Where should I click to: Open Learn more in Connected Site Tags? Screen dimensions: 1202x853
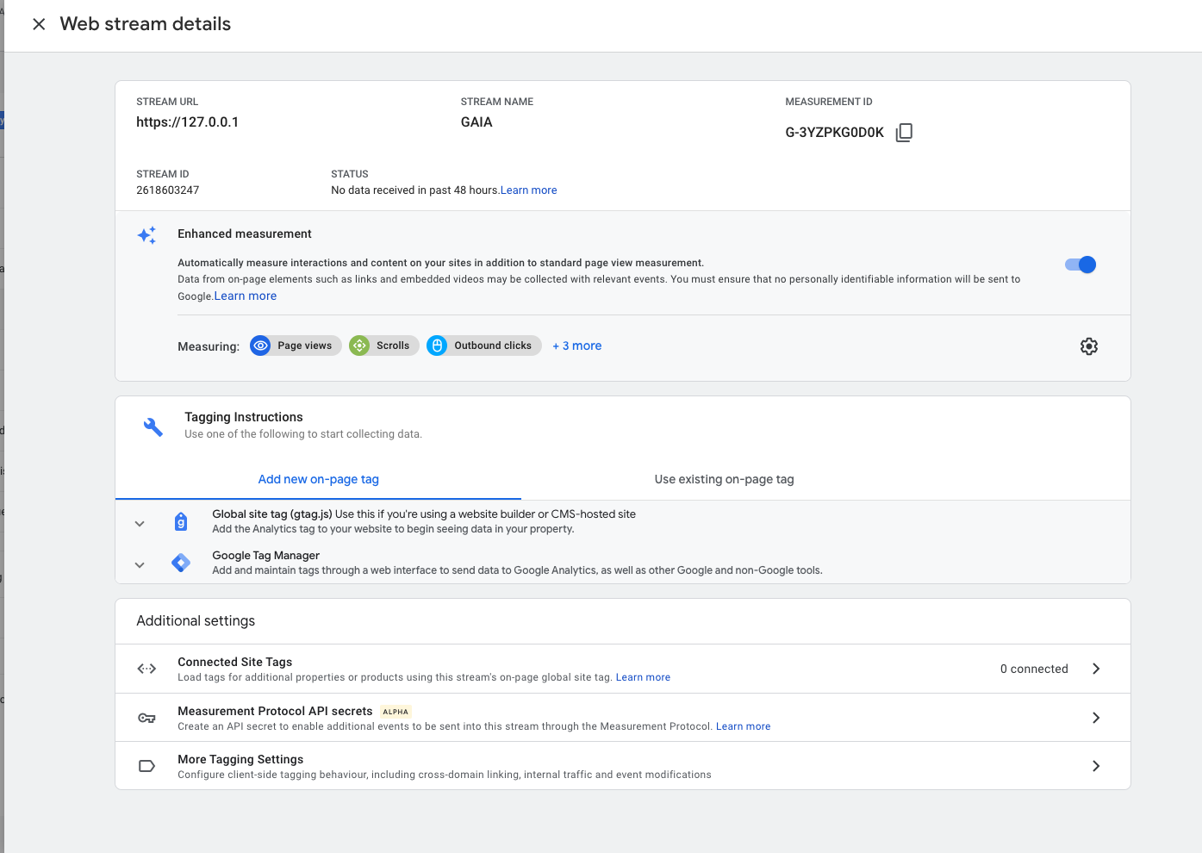(643, 677)
